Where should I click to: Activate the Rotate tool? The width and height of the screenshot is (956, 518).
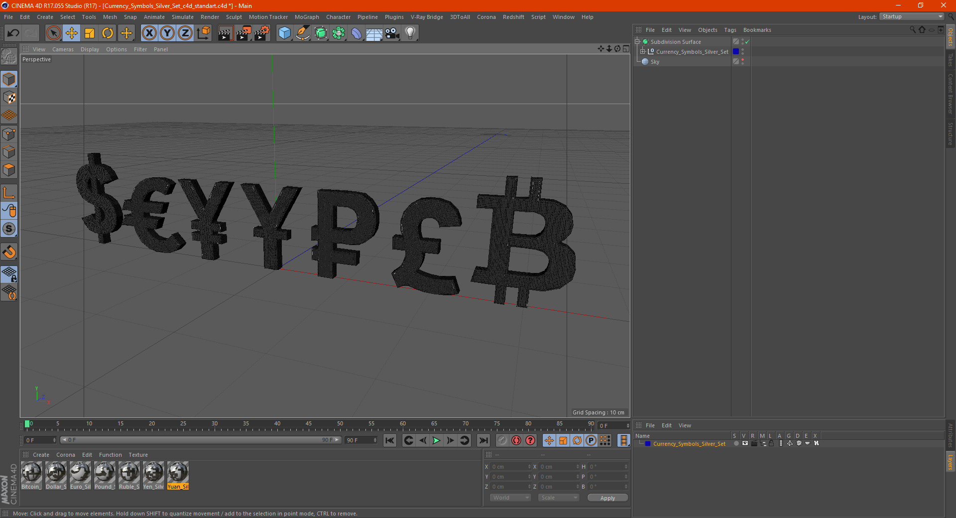[108, 33]
